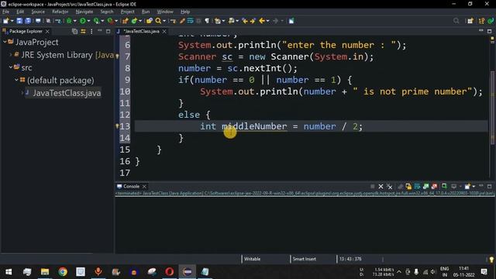Open the File menu
The height and width of the screenshot is (279, 496).
(5, 12)
